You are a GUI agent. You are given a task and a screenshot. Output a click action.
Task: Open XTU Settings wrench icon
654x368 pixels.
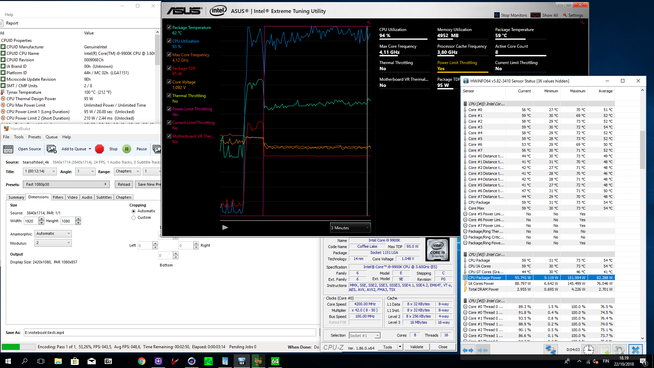[565, 15]
